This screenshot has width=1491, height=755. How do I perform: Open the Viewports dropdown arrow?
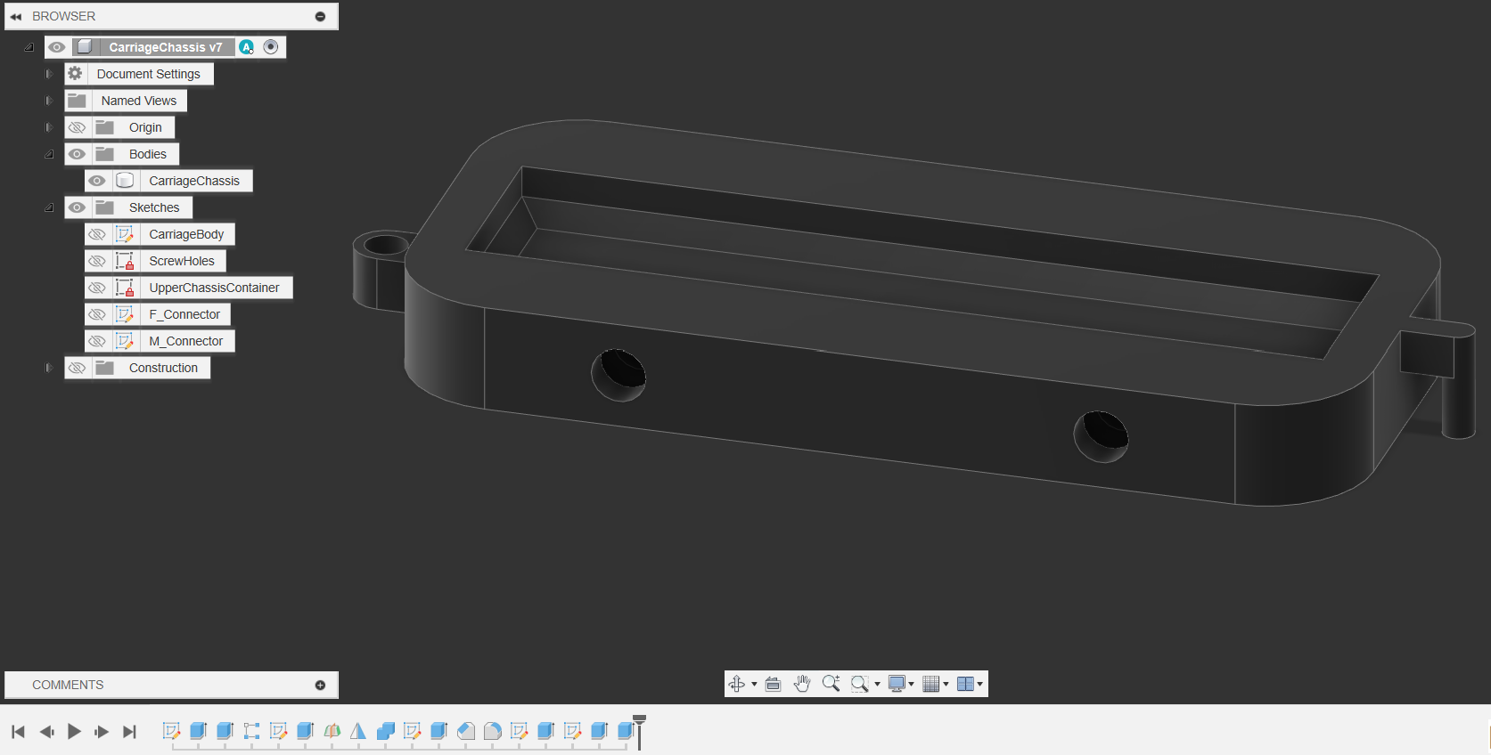[979, 684]
